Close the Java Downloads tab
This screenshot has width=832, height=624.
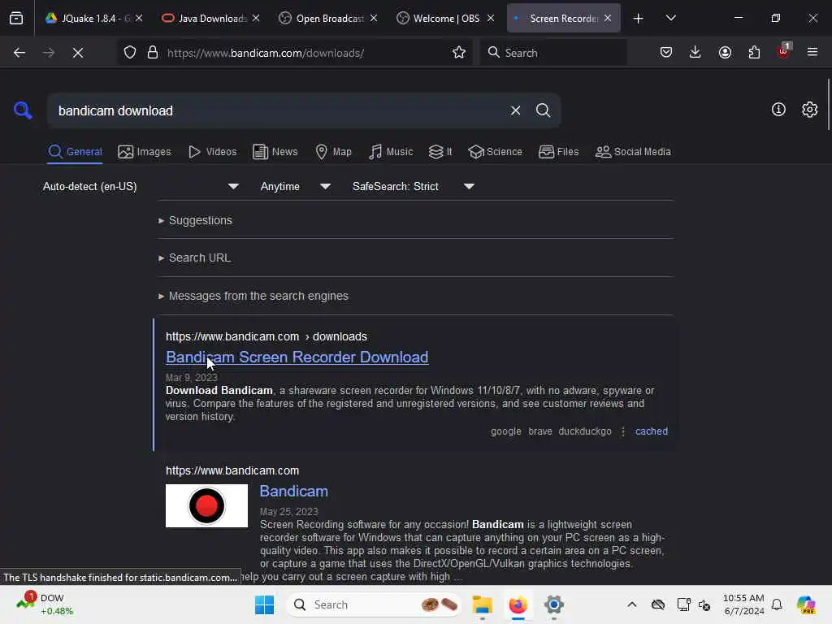256,18
